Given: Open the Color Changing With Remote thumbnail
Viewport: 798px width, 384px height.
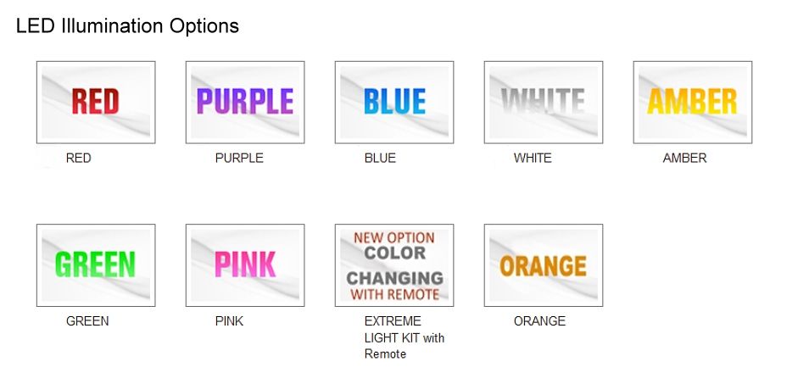Looking at the screenshot, I should (393, 265).
